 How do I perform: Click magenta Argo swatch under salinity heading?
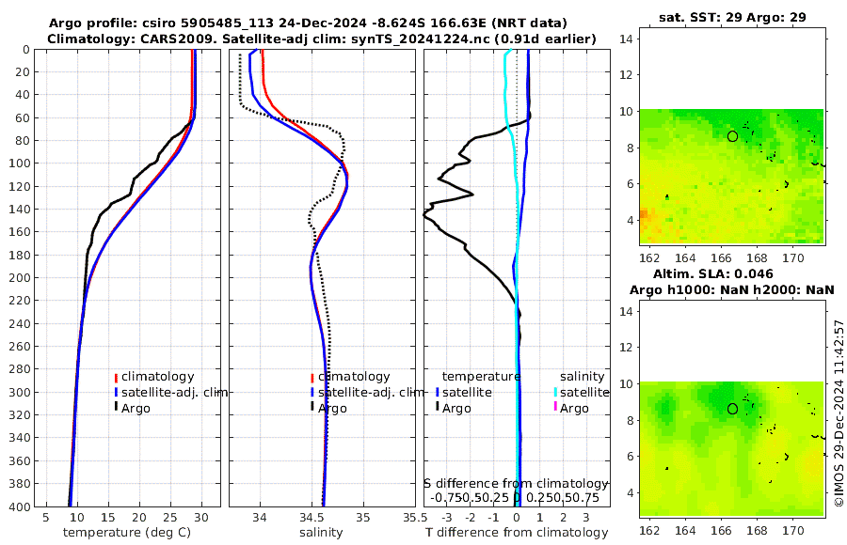[554, 406]
